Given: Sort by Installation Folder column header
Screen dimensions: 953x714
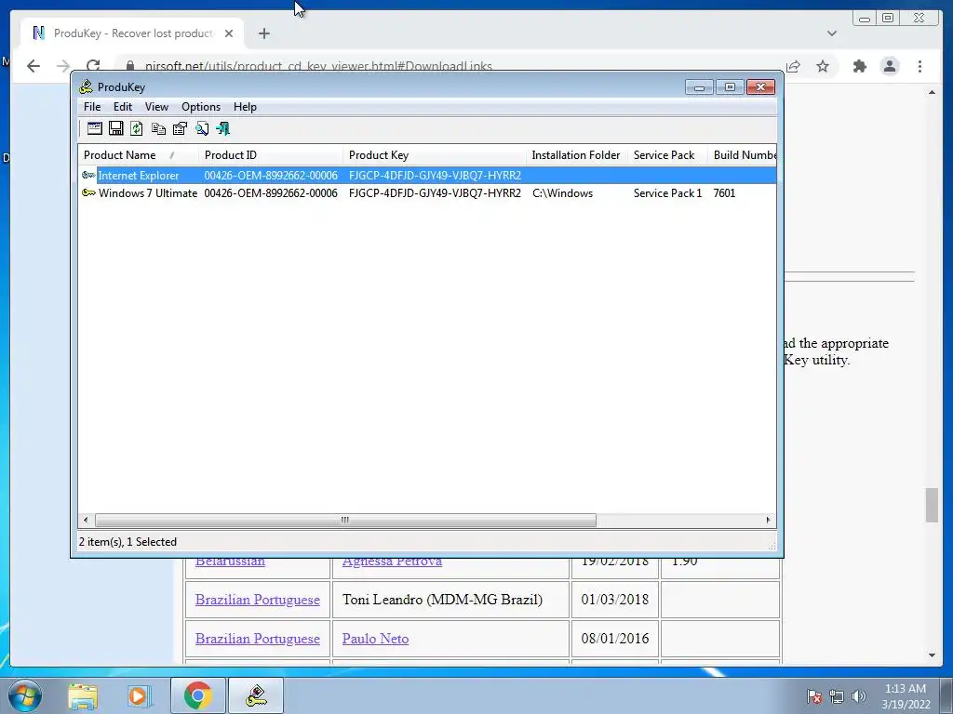Looking at the screenshot, I should [x=577, y=155].
